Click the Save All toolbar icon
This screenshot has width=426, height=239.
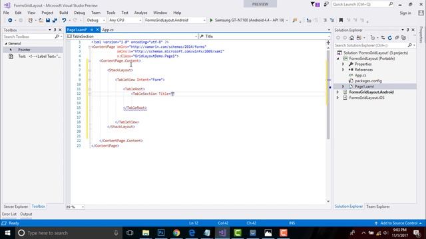pyautogui.click(x=55, y=21)
